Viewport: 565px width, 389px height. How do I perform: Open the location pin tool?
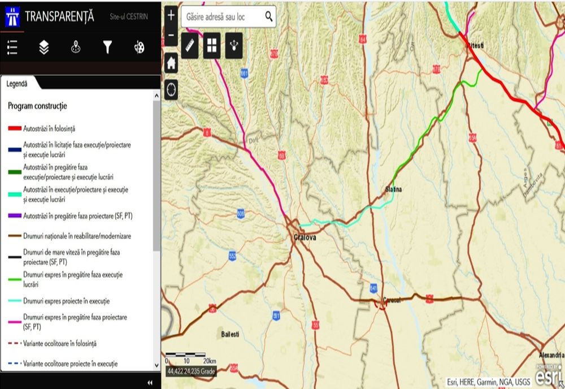(76, 48)
